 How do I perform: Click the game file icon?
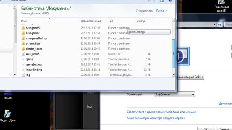coord(23,59)
